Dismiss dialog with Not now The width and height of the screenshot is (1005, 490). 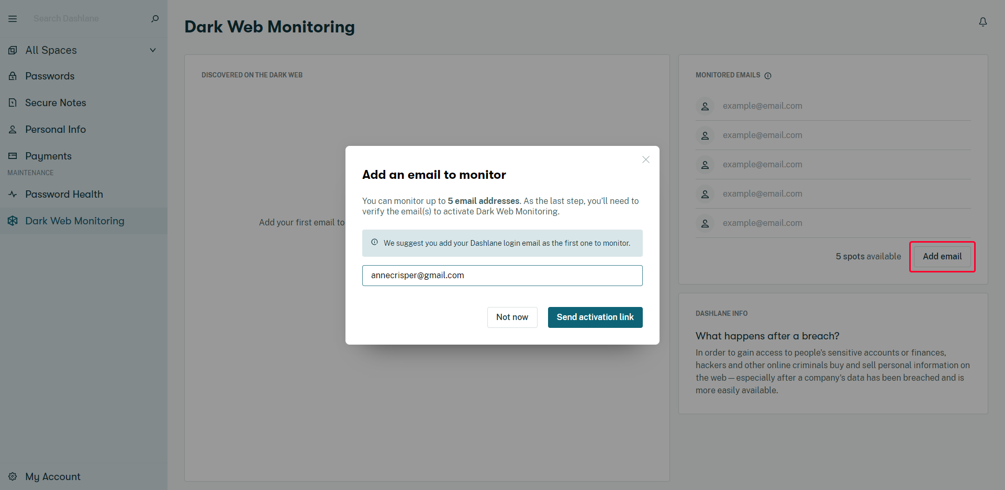tap(512, 317)
